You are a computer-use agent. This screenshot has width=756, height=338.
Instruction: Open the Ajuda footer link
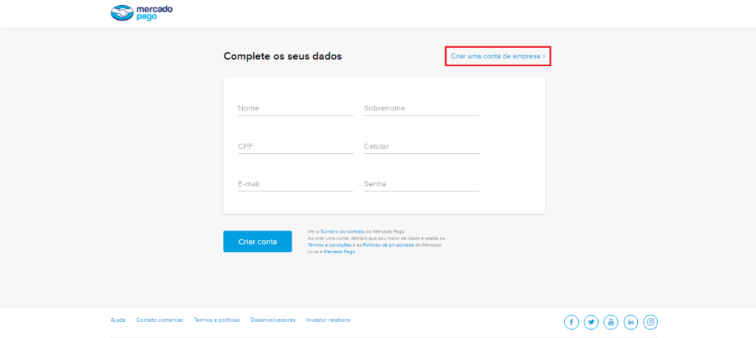tap(117, 320)
